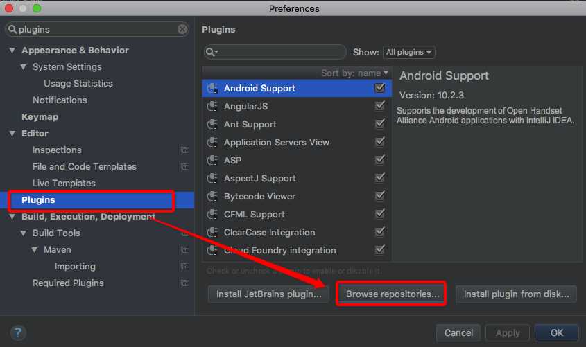Click the Cloud Foundry integration plugin icon

point(212,250)
